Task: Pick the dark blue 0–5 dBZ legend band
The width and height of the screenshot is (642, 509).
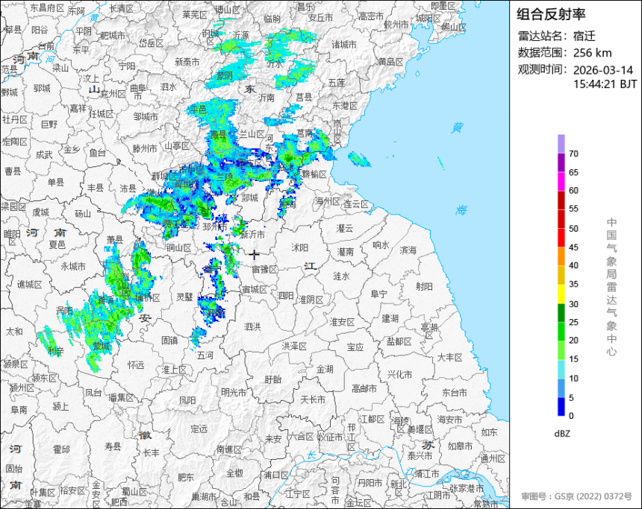Action: pos(561,407)
